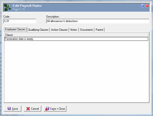This screenshot has width=153, height=116.
Task: Click empty space in the clause list
Action: [x=76, y=71]
